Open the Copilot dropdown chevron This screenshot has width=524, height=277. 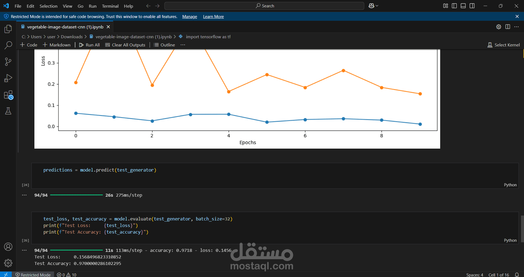pyautogui.click(x=377, y=6)
